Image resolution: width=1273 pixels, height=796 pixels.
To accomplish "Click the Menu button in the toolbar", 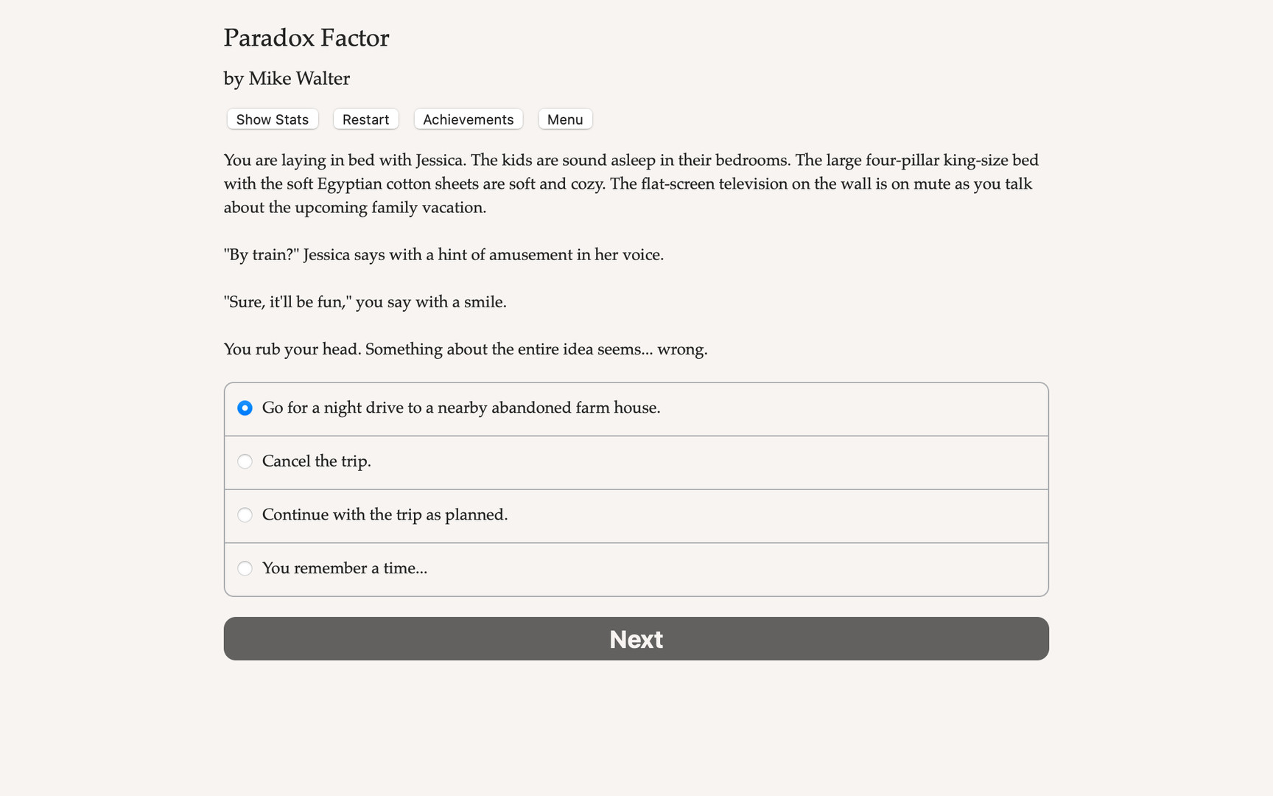I will click(x=564, y=119).
